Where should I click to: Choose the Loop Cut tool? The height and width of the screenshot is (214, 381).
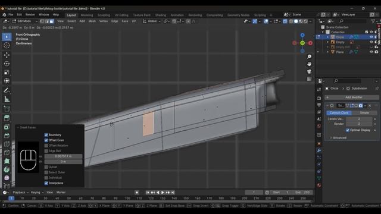[7, 144]
